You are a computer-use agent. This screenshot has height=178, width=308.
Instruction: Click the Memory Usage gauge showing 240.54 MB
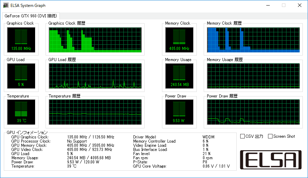pyautogui.click(x=179, y=76)
